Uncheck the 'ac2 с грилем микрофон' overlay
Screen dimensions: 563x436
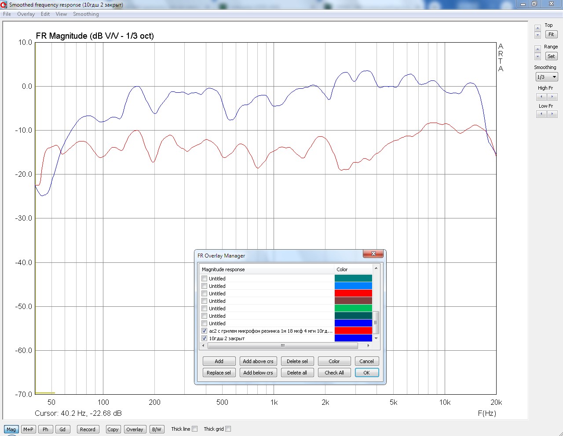pos(204,331)
